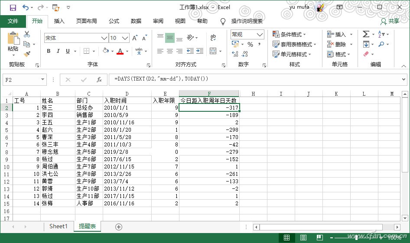Switch to the Sheet1 worksheet tab
The width and height of the screenshot is (410, 243).
58,227
